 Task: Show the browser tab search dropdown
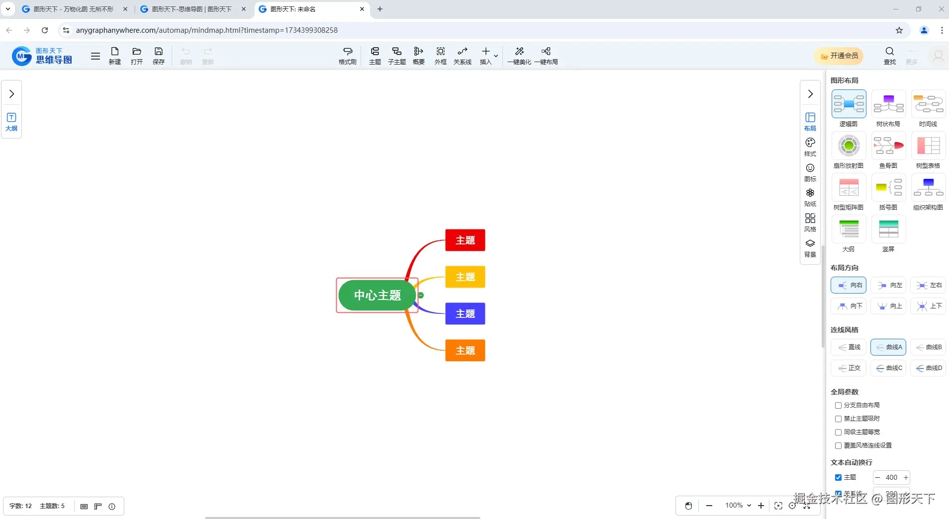tap(8, 9)
